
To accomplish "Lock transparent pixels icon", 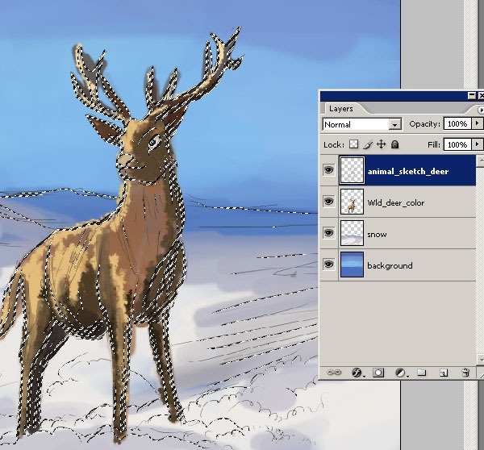I will click(354, 144).
